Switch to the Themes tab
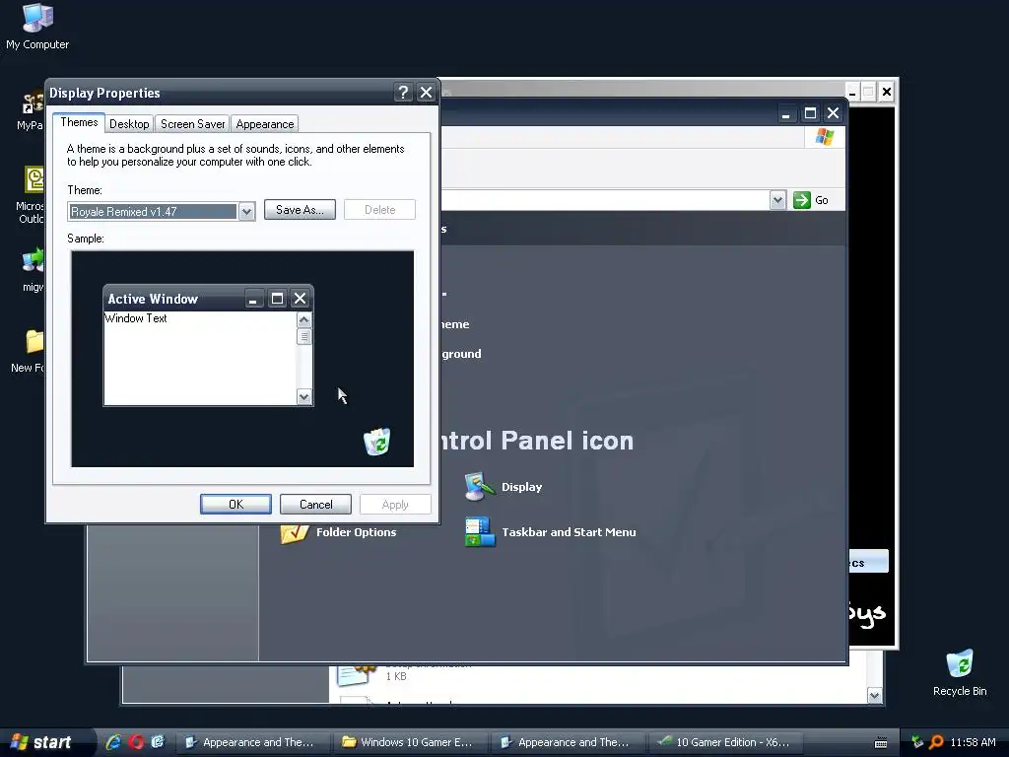The image size is (1009, 757). tap(79, 122)
